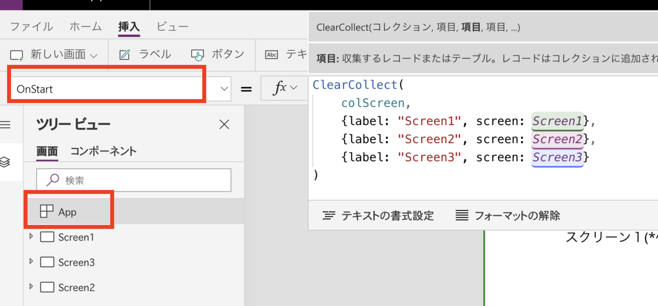
Task: Click フォーマットの解除 remove formatting button
Action: click(x=508, y=216)
